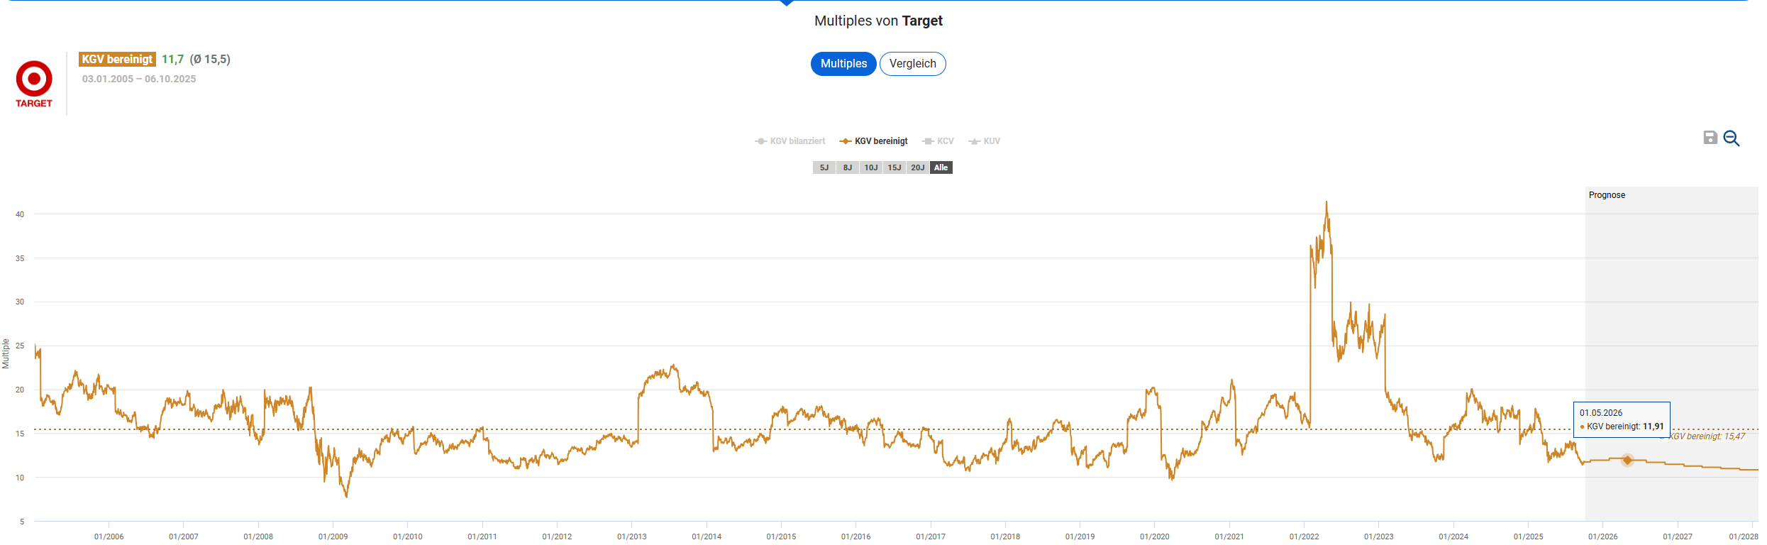1767x545 pixels.
Task: Toggle the KGV bilanziert legend series
Action: point(790,141)
